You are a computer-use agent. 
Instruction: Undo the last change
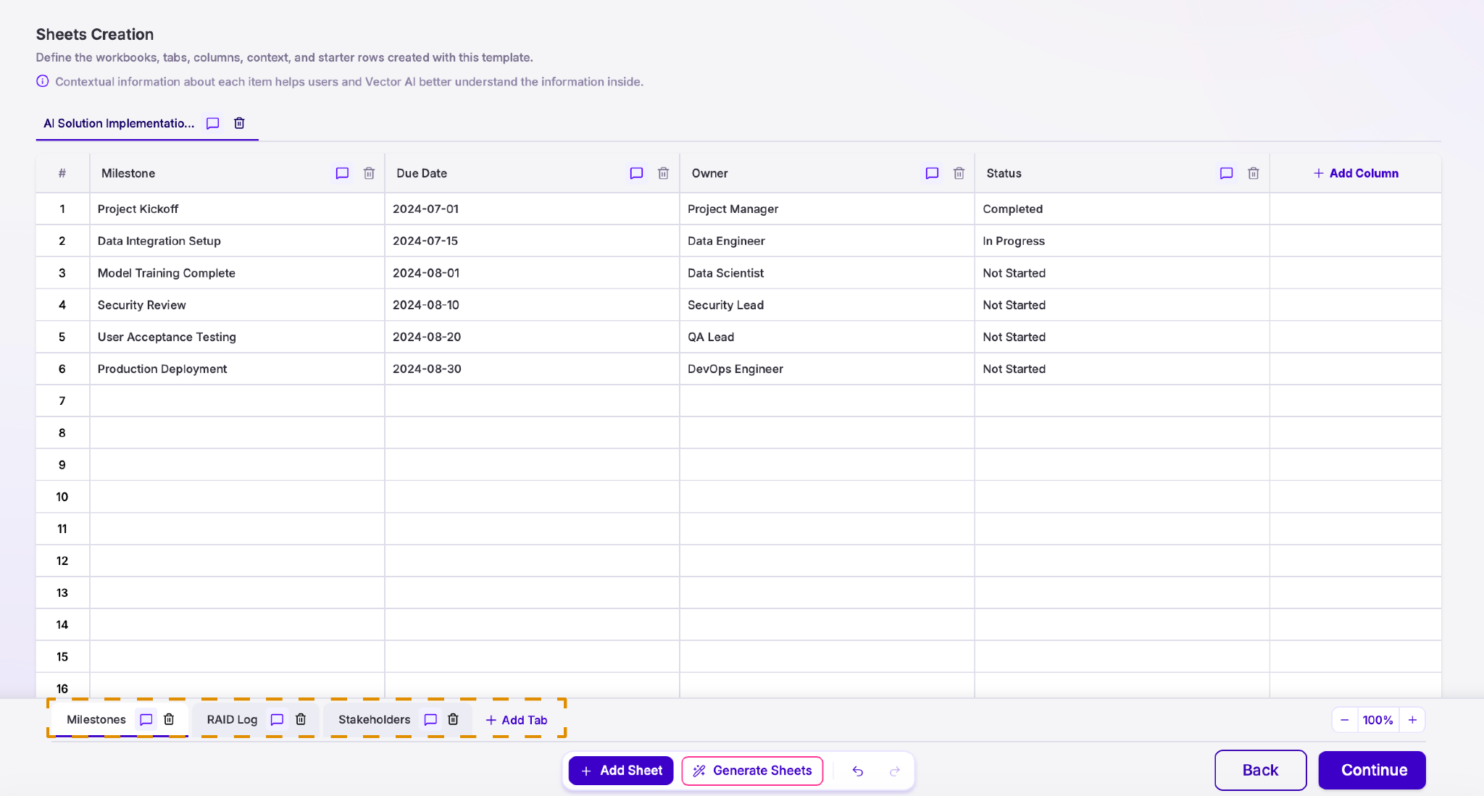(858, 771)
